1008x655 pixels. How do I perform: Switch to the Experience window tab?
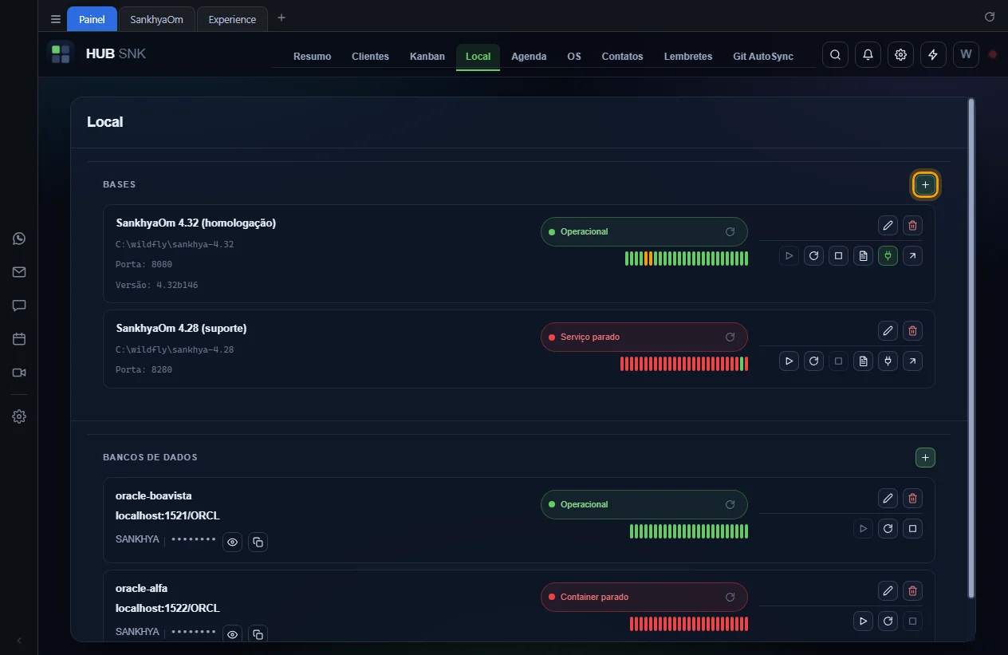click(232, 19)
